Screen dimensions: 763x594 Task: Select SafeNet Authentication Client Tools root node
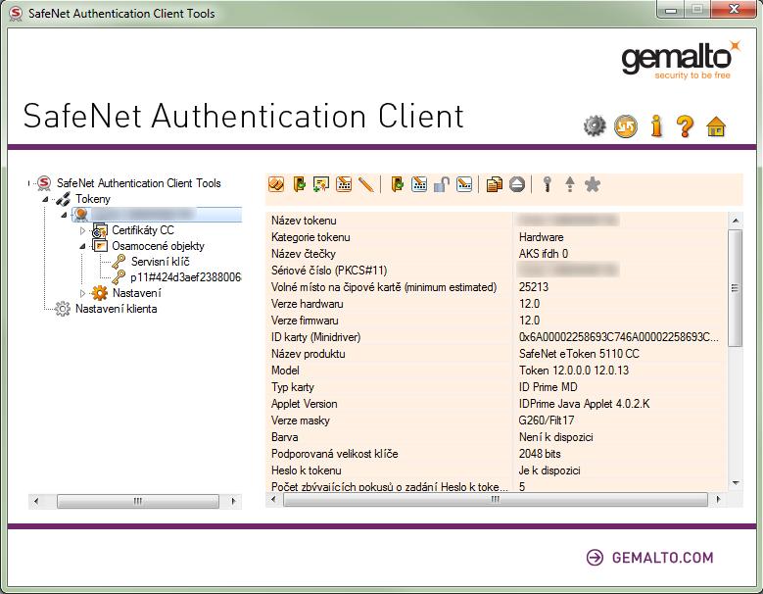tap(139, 183)
